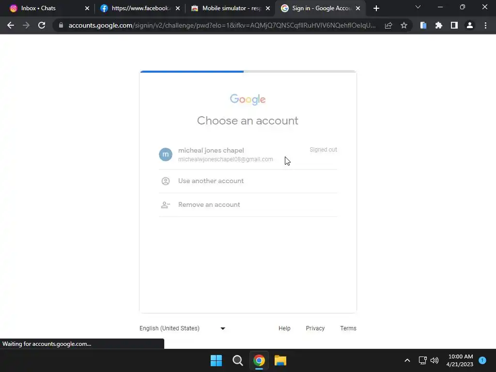496x372 pixels.
Task: Close the Mobile simulator tab
Action: click(268, 8)
